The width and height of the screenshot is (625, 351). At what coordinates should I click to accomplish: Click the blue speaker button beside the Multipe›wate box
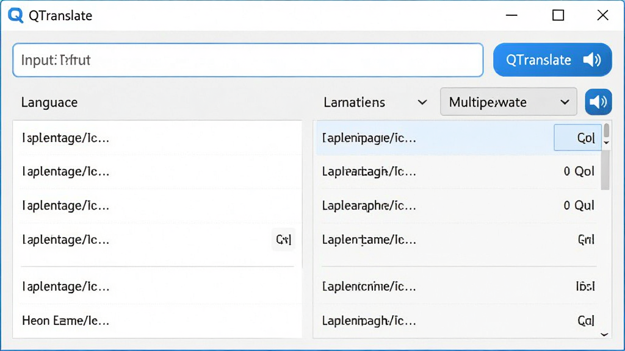click(x=598, y=102)
